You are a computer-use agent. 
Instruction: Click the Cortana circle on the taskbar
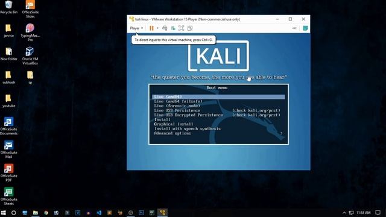(14, 213)
